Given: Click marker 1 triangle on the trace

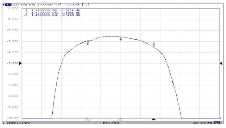Looking at the screenshot, I should 88,42.
